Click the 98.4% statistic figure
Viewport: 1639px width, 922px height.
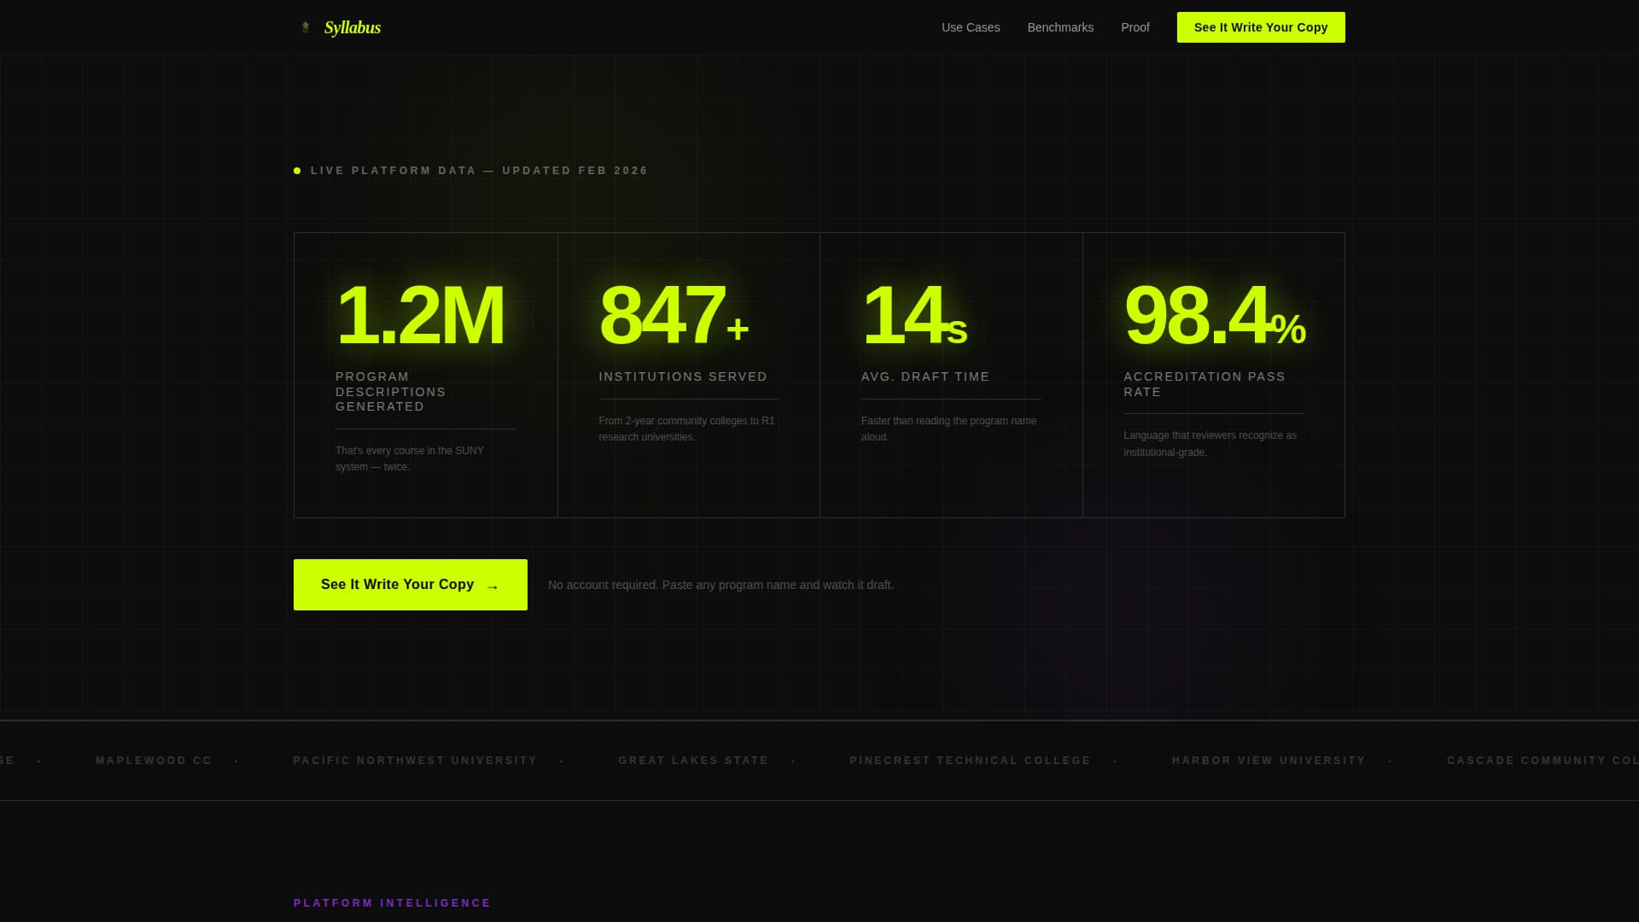click(1215, 315)
